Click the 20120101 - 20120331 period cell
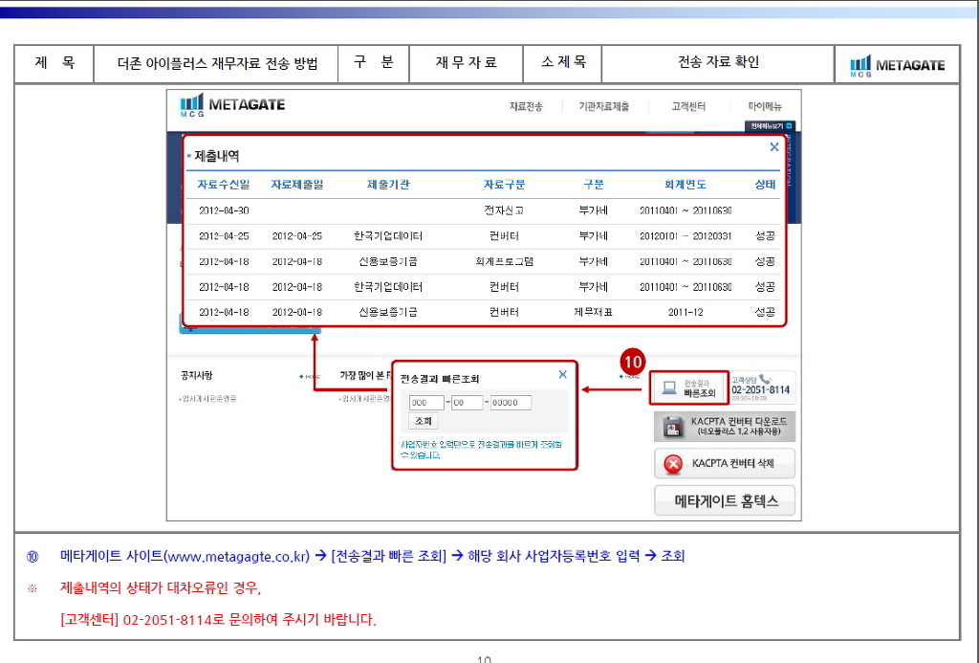Viewport: 979px width, 663px height. (x=685, y=236)
